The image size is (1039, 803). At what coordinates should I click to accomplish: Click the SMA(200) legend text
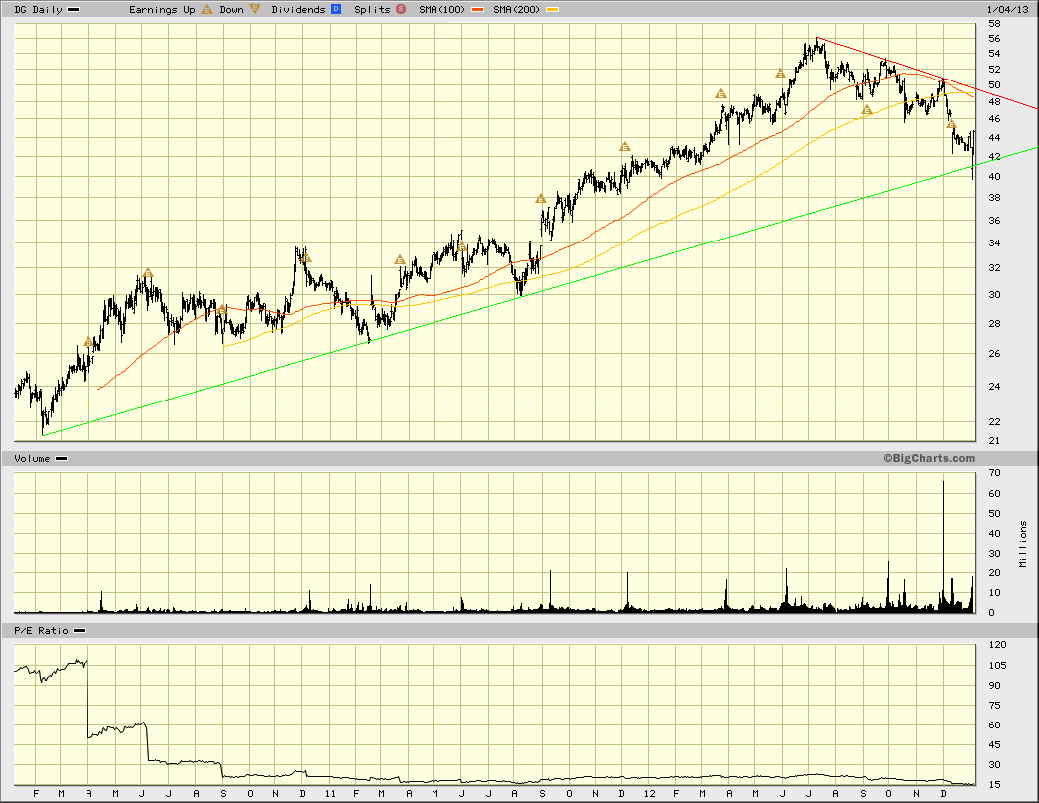coord(516,9)
